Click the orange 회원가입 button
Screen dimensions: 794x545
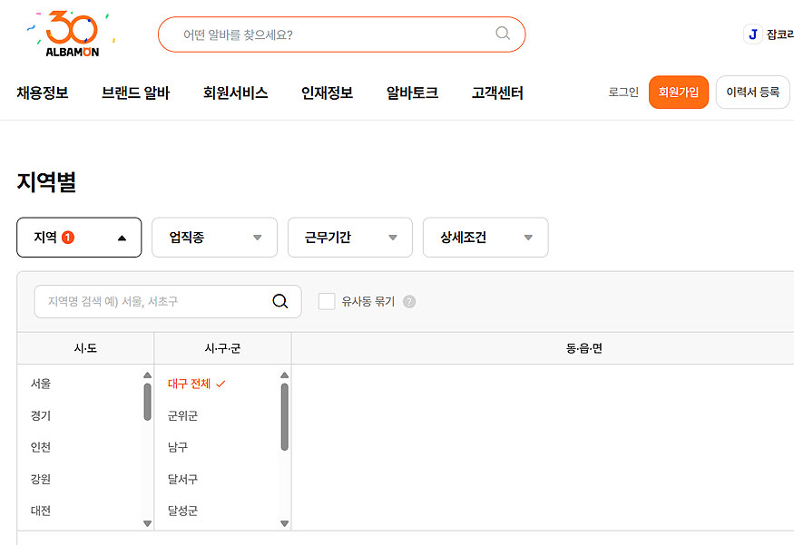(679, 92)
